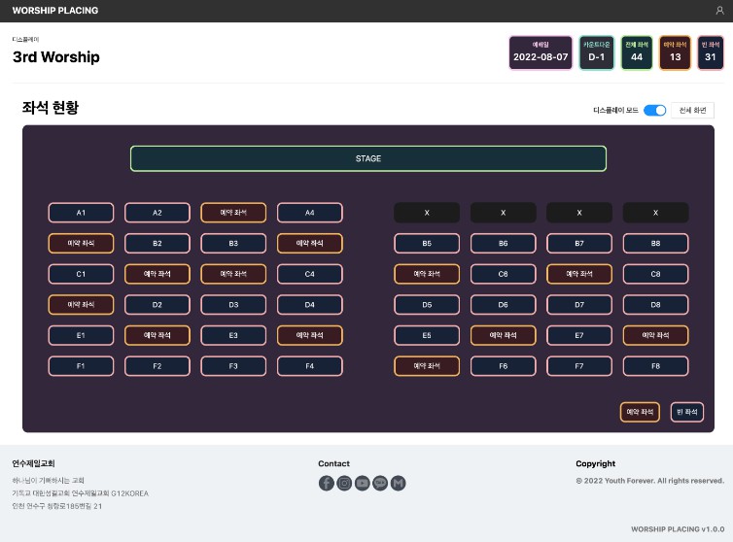This screenshot has width=733, height=542.
Task: Click the STAGE bar
Action: click(368, 158)
